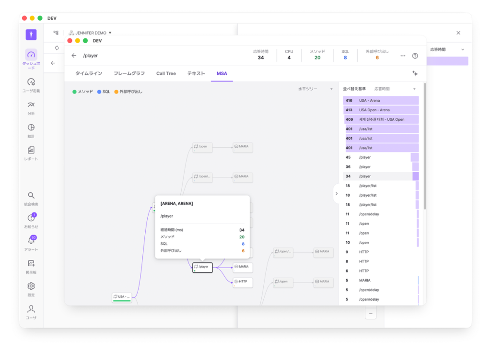Click the integrated search magnifier icon

point(31,195)
